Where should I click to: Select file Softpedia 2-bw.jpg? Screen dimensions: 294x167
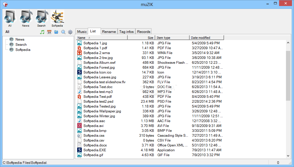[98, 57]
